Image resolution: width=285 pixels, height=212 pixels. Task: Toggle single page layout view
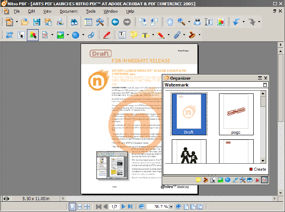pyautogui.click(x=72, y=207)
